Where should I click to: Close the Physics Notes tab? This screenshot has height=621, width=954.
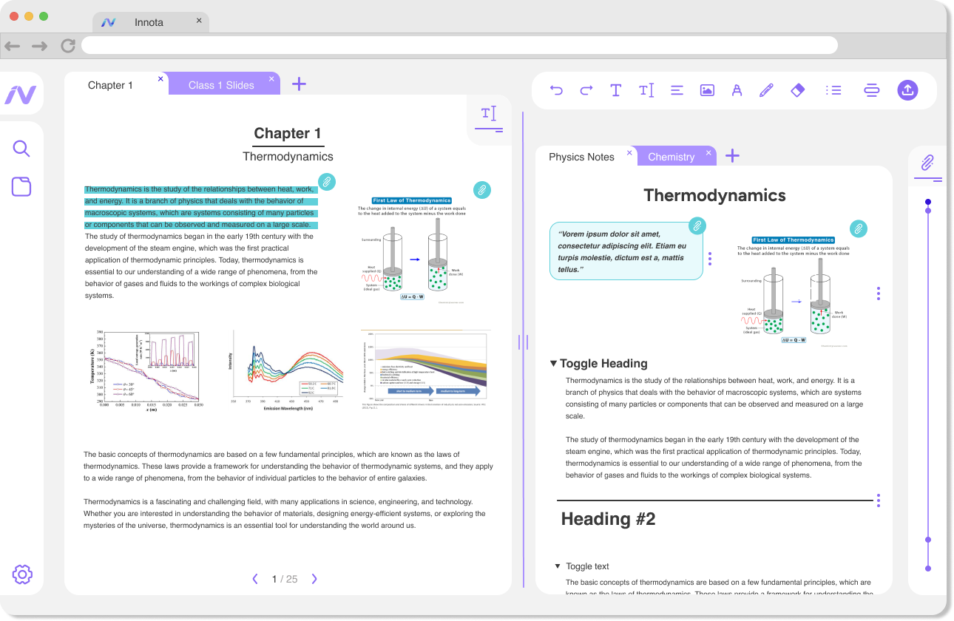click(x=629, y=152)
